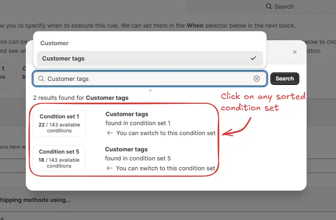Select Customer tags result heading in set 5
Screen dimensions: 336x220
click(x=126, y=149)
